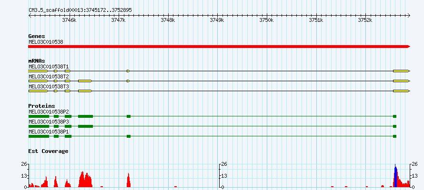This screenshot has height=190, width=424.
Task: Click the red MELO3C010538 gene bar
Action: click(219, 47)
